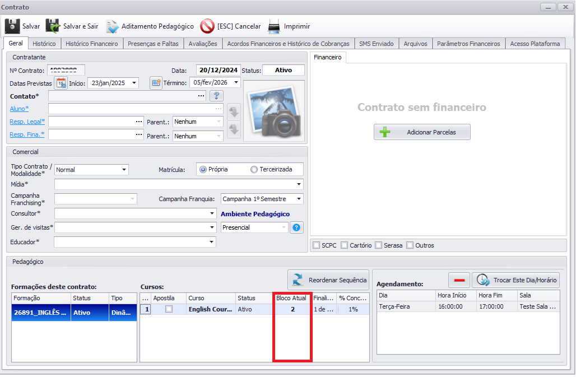Viewport: 576px width, 377px height.
Task: Click the Datas Previstas calendar icon
Action: (x=61, y=83)
